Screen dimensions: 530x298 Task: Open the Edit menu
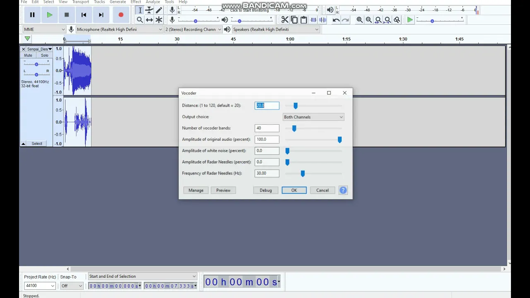[35, 2]
